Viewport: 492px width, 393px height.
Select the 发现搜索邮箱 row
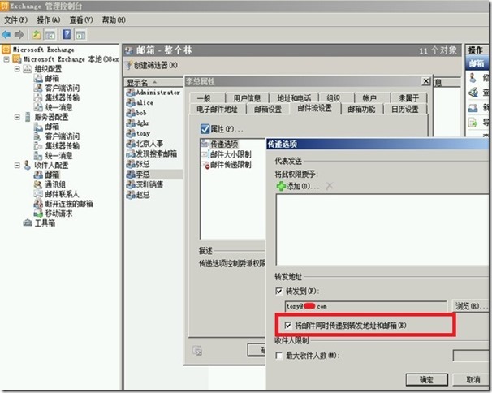[x=152, y=153]
